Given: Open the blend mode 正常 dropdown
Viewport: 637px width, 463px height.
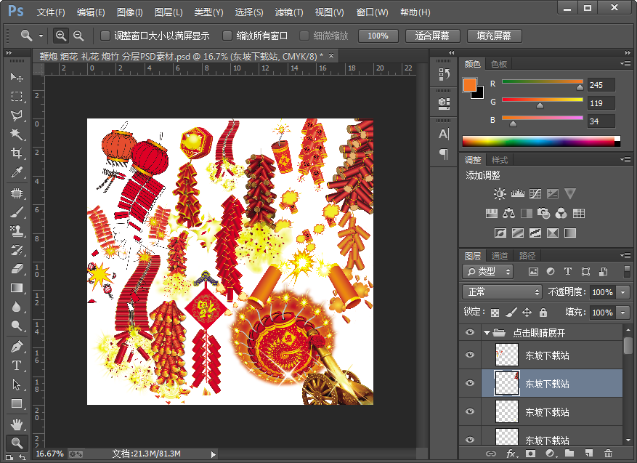Looking at the screenshot, I should (x=503, y=291).
